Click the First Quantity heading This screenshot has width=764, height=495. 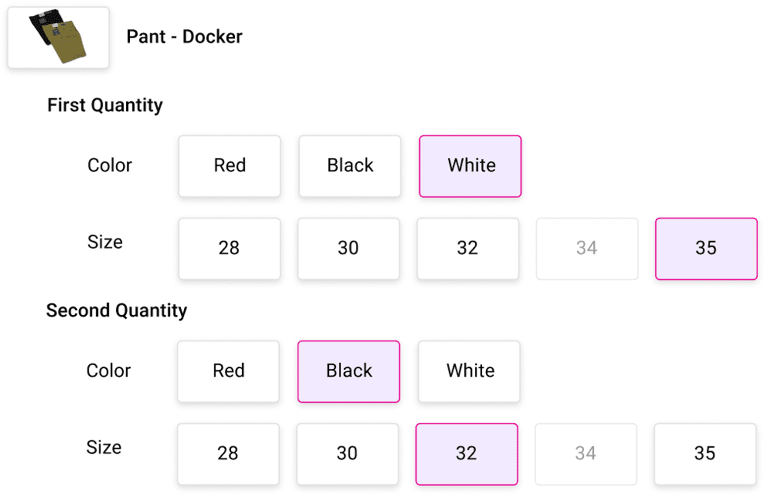click(105, 105)
